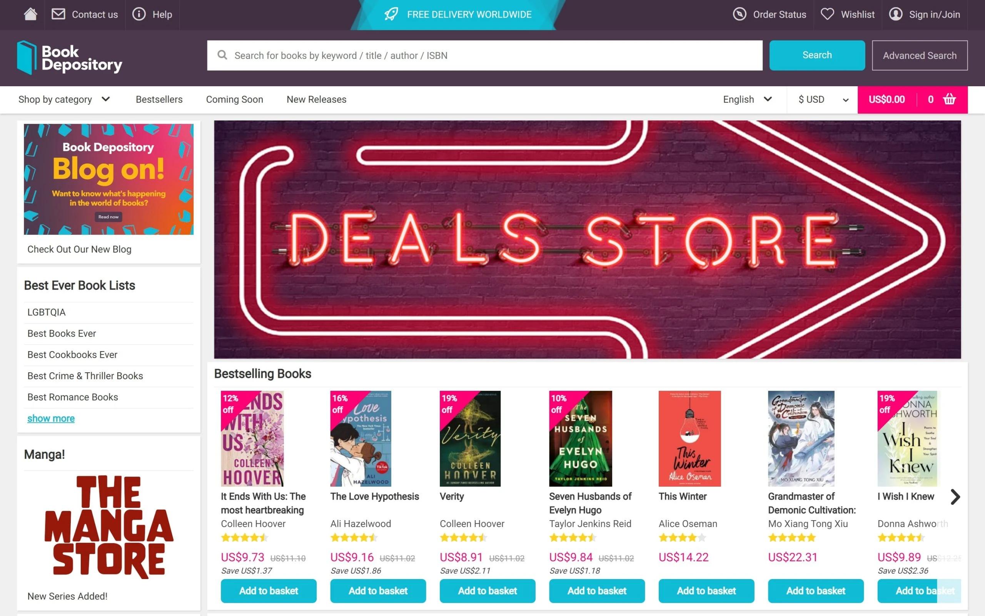The height and width of the screenshot is (616, 985).
Task: Open the Advanced Search button
Action: tap(920, 55)
